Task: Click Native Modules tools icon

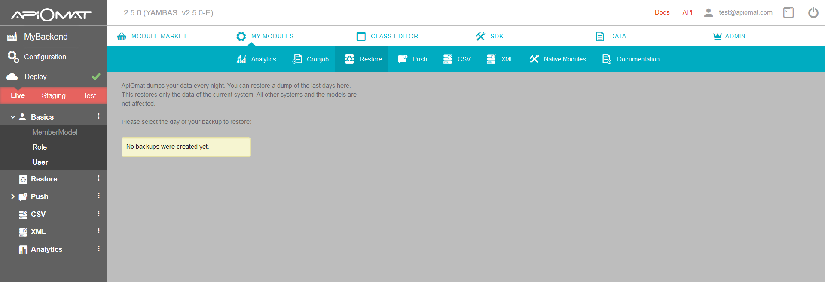Action: pos(534,59)
